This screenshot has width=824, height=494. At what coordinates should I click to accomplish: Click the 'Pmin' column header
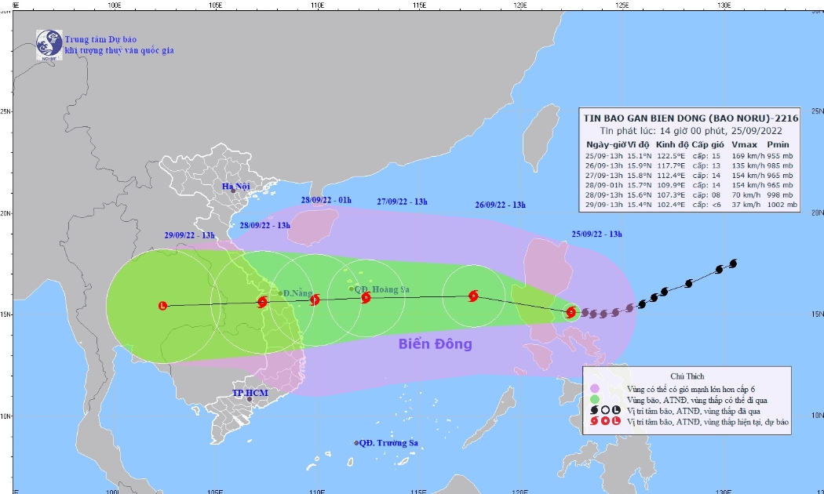tap(778, 144)
